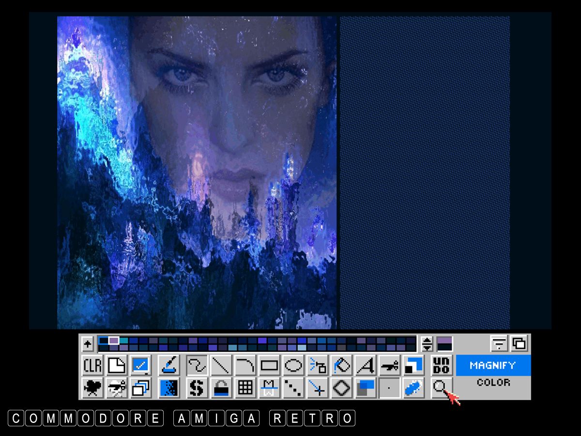Select the freehand curve draw tool
The width and height of the screenshot is (581, 436).
coord(198,365)
